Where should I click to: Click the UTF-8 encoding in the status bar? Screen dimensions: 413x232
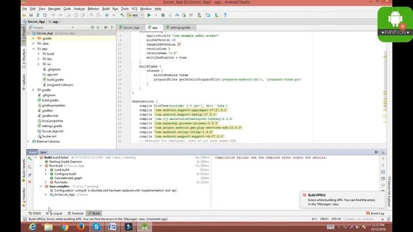pos(336,219)
